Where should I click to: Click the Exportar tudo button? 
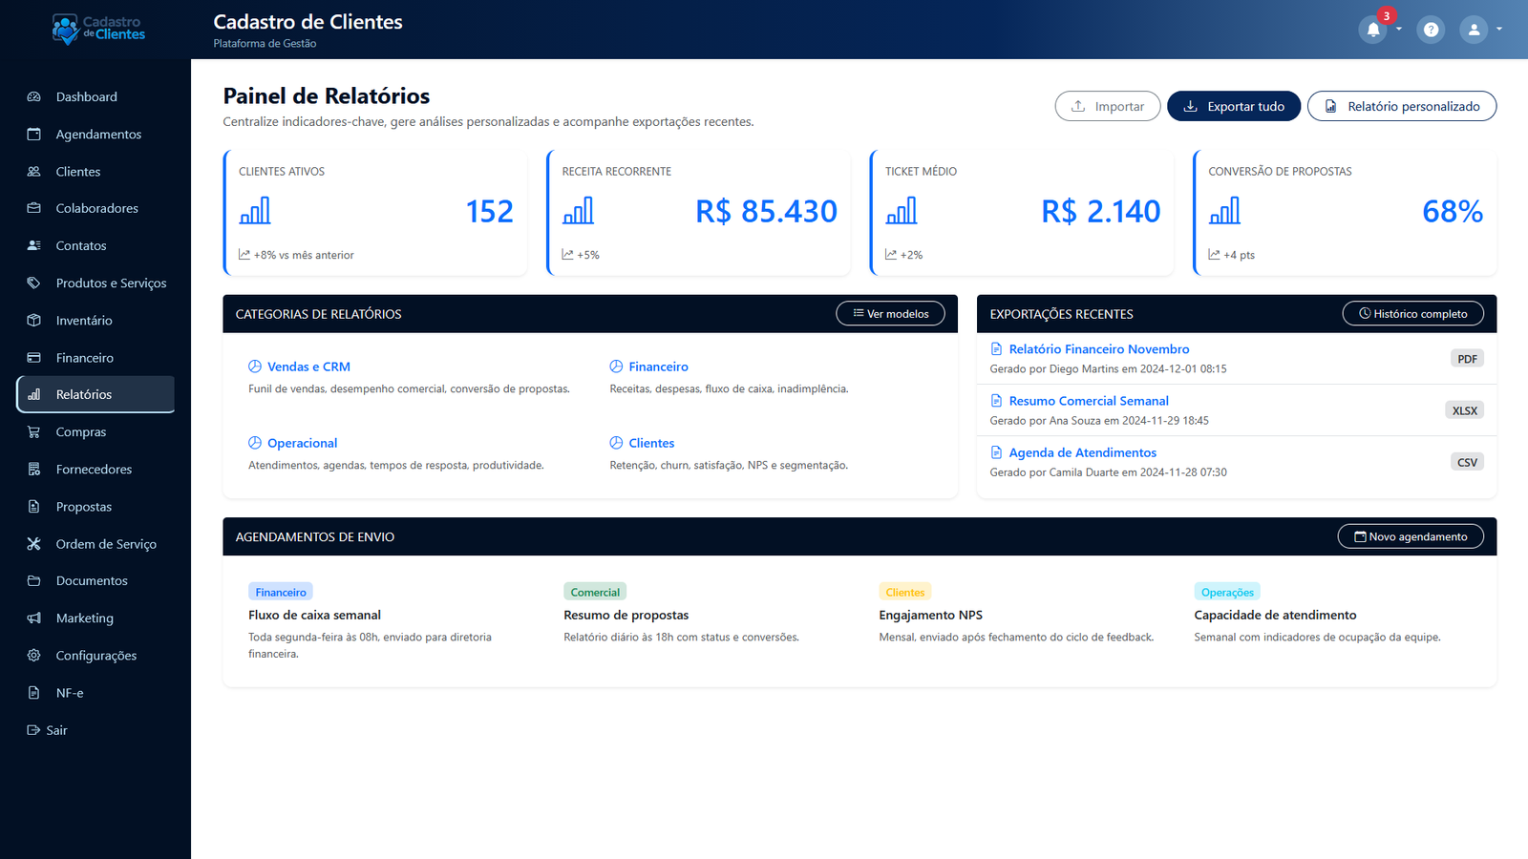tap(1233, 106)
